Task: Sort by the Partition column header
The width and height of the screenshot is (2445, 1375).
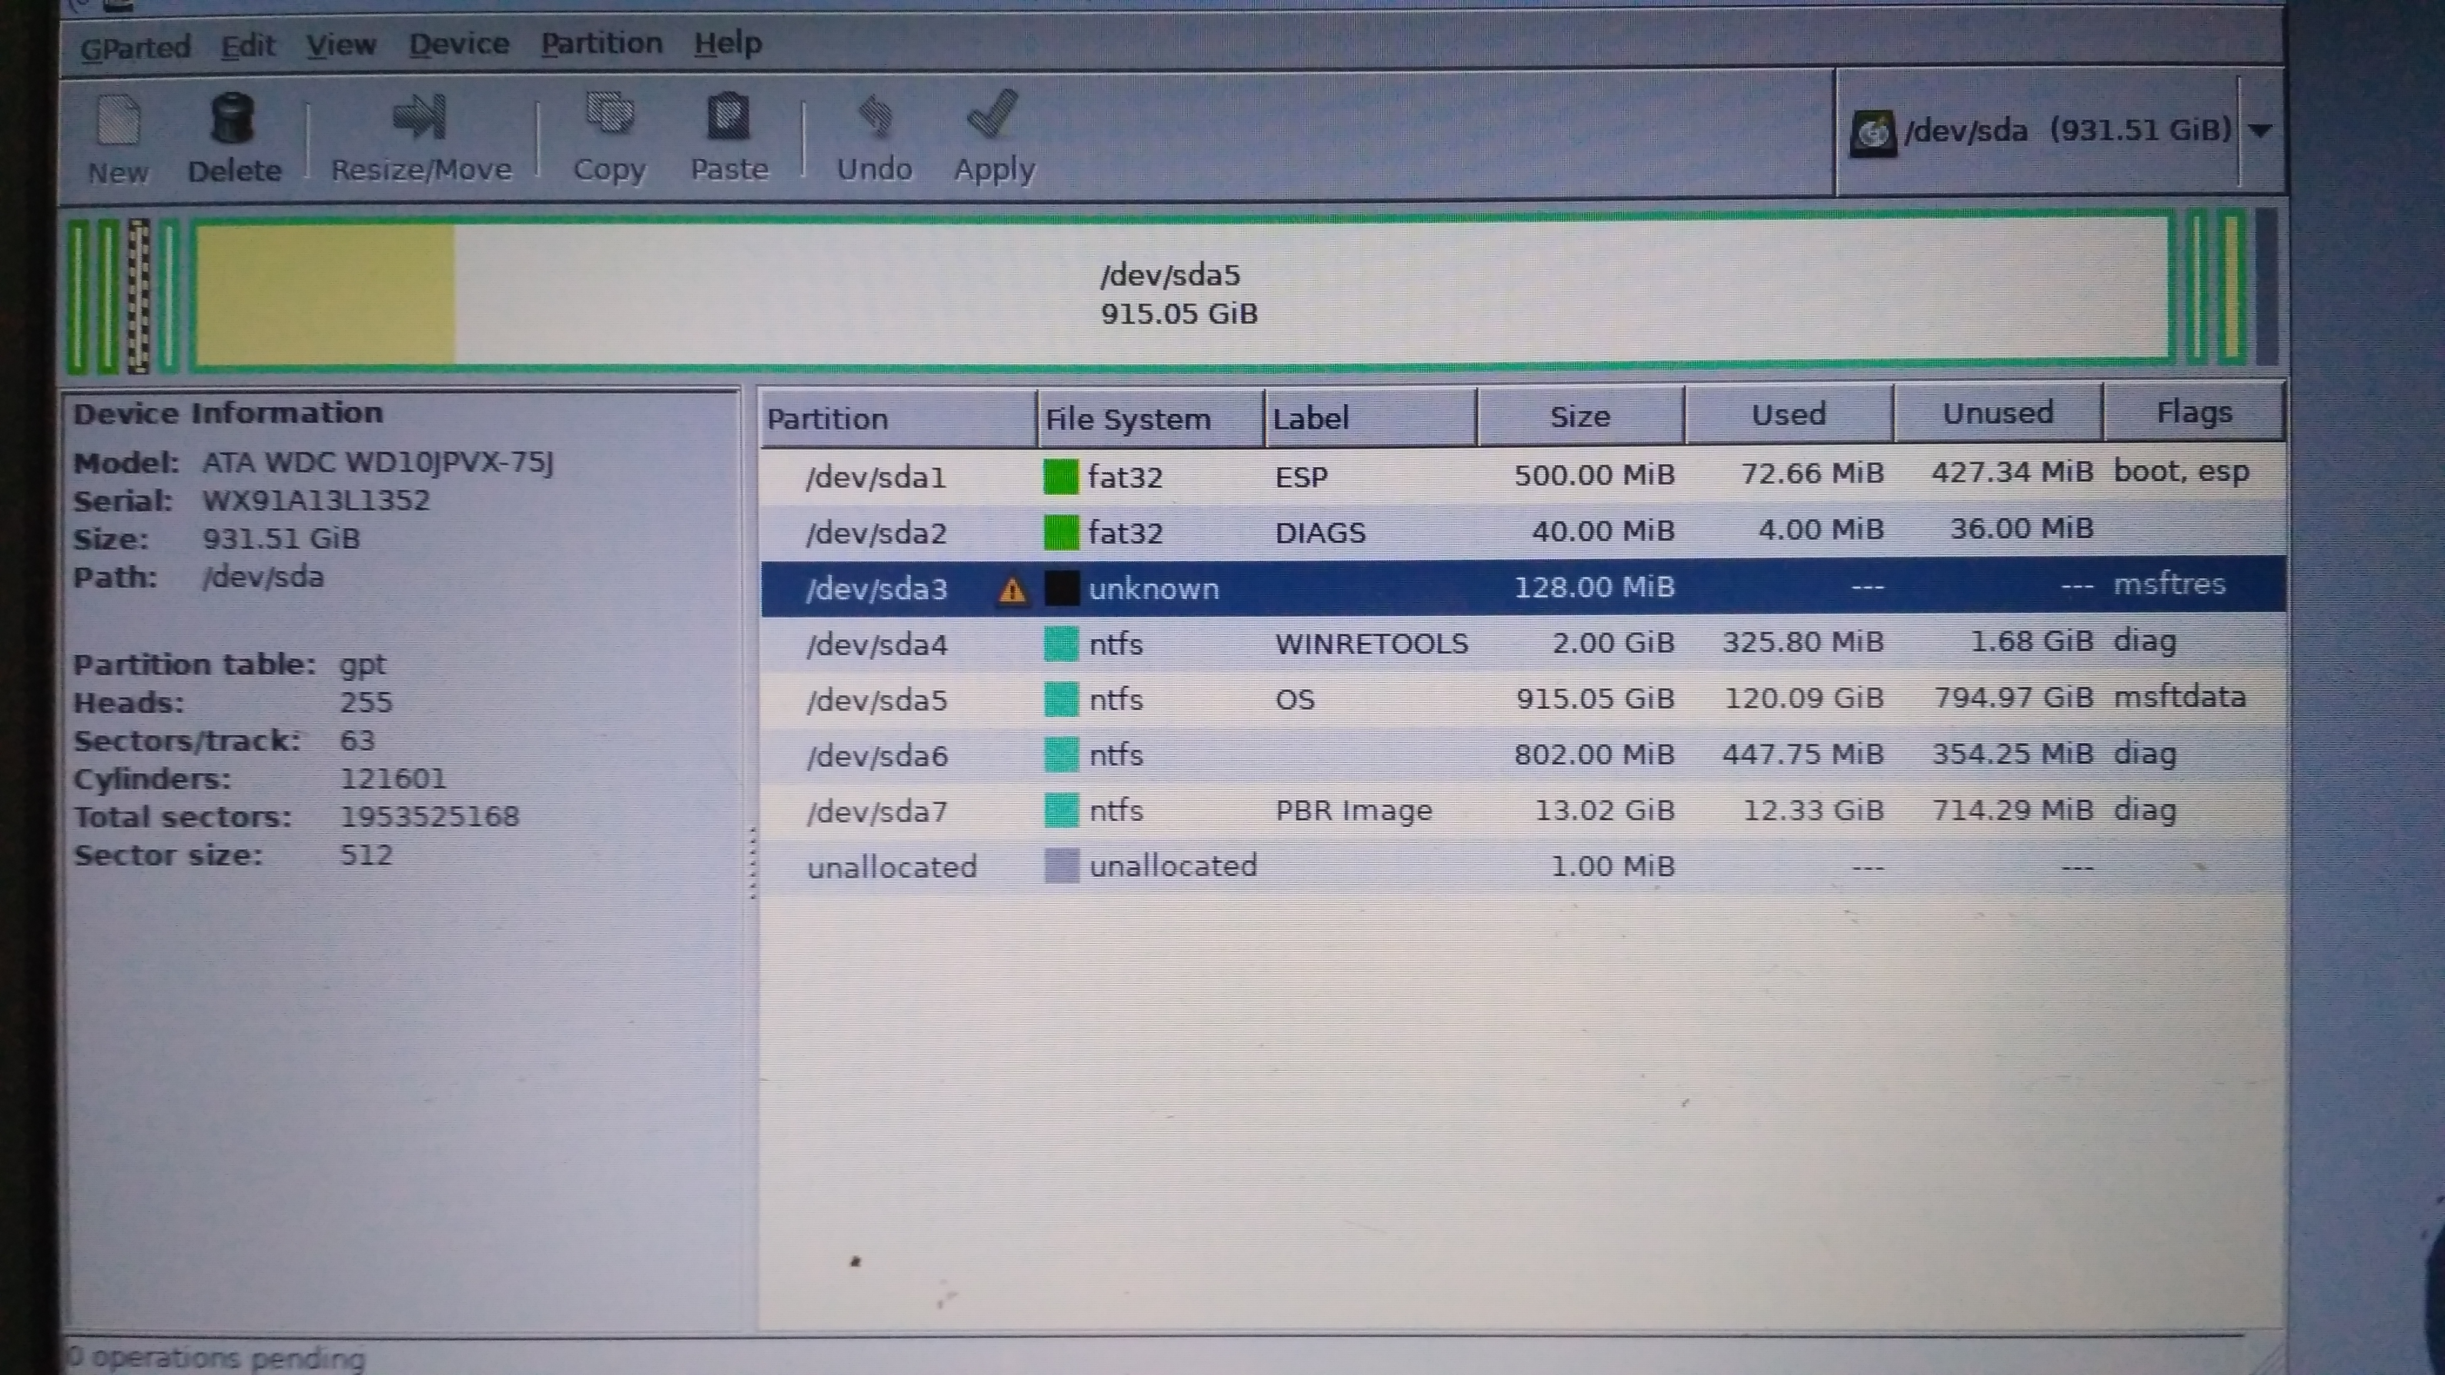Action: [898, 418]
